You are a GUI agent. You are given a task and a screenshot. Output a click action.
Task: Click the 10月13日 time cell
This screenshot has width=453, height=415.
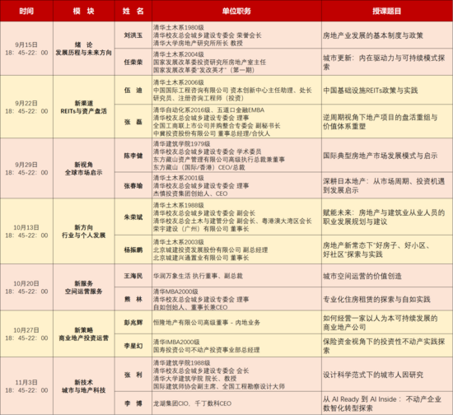[x=26, y=231]
